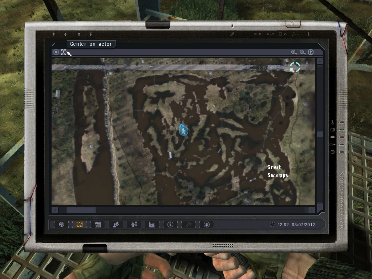This screenshot has height=279, width=372.
Task: Click the vertical scrollbar down arrow
Action: 320,207
